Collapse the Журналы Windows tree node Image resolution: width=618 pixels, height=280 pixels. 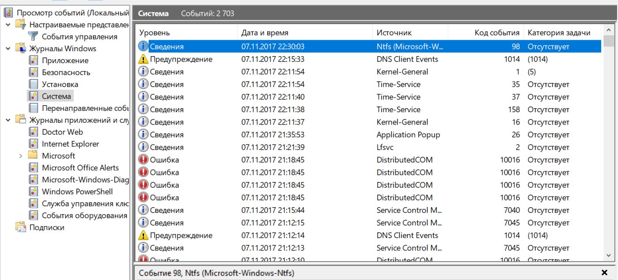[8, 49]
